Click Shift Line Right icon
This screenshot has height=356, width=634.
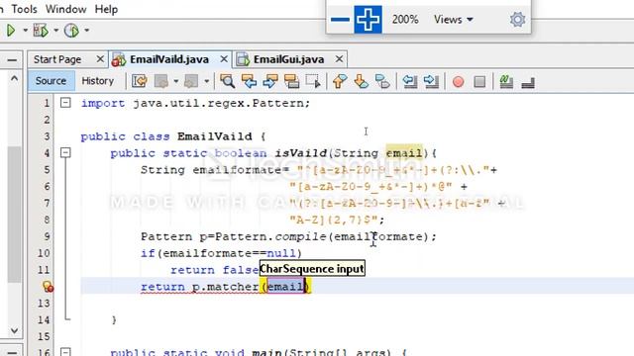pyautogui.click(x=432, y=81)
